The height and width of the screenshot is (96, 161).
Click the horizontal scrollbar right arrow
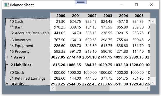pyautogui.click(x=148, y=88)
